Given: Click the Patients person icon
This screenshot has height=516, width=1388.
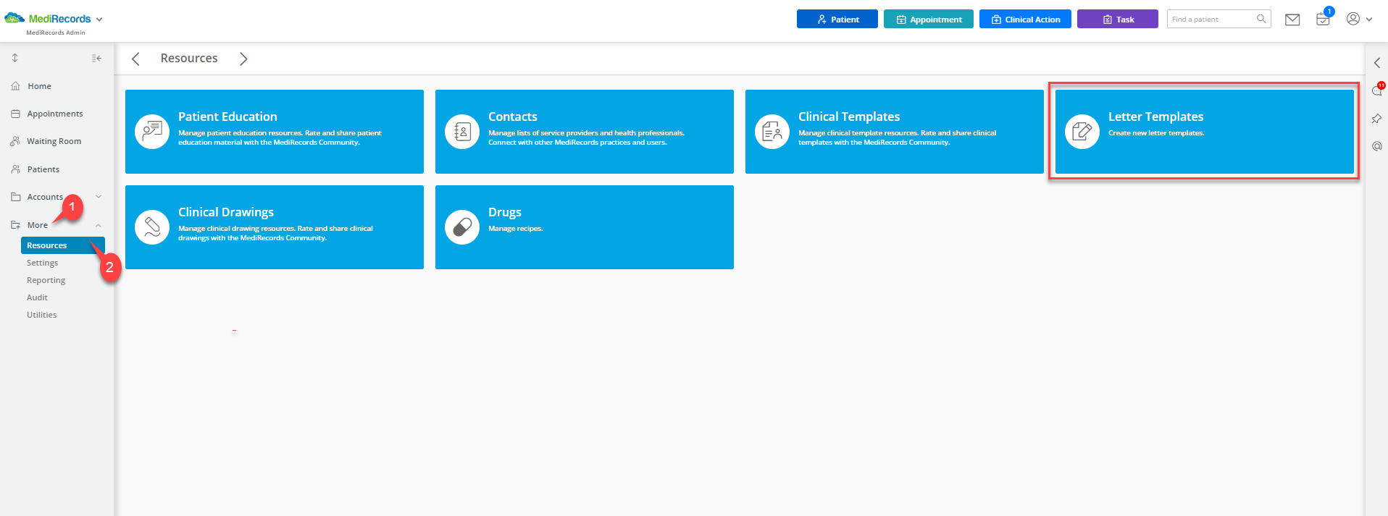Looking at the screenshot, I should point(16,169).
